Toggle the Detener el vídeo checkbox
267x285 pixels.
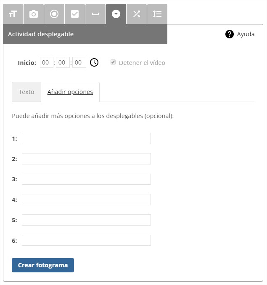113,62
